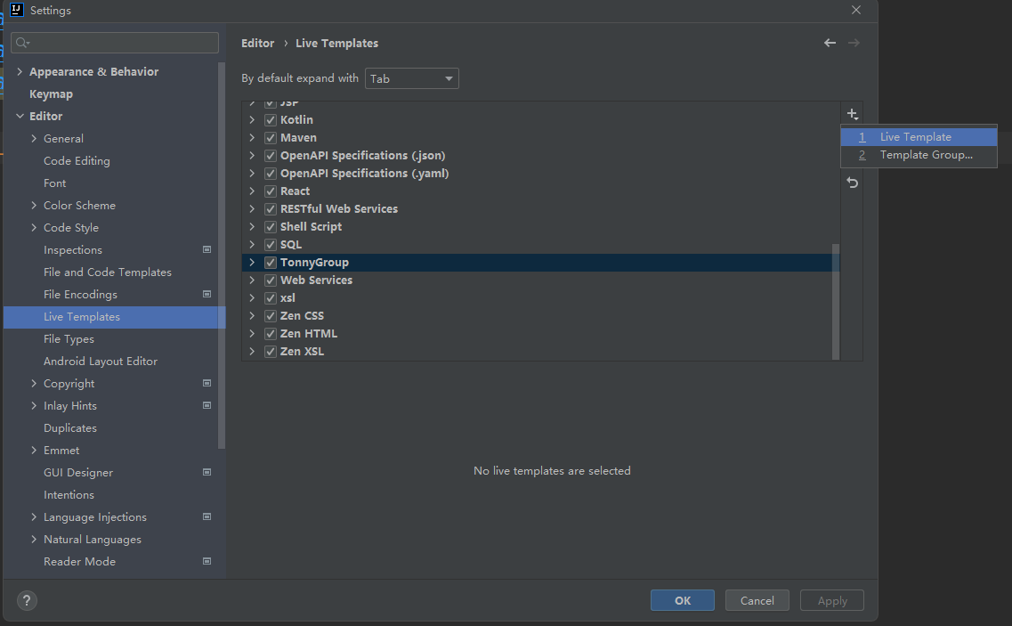This screenshot has height=626, width=1012.
Task: Toggle the OpenAPI Specifications (.yaml) checkbox
Action: pyautogui.click(x=271, y=173)
